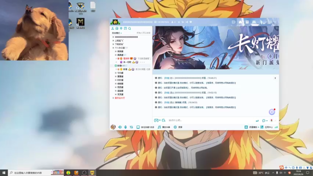The image size is (313, 176).
Task: Open the chat bubble options icon
Action: 264,120
